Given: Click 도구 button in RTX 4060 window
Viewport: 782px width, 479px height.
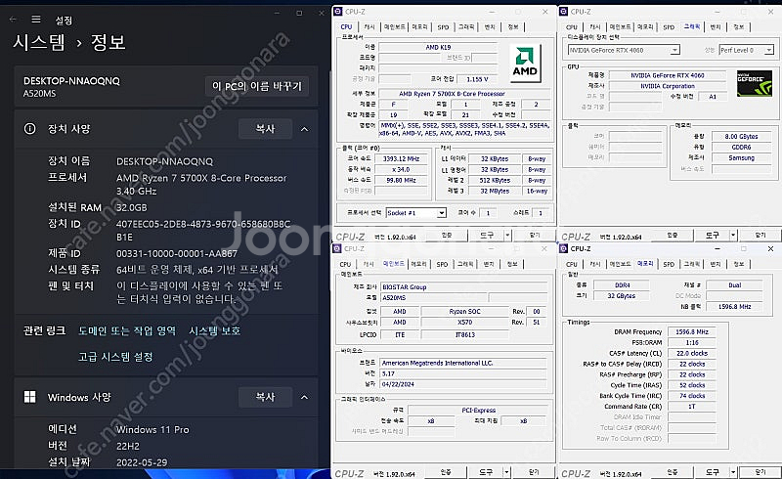Looking at the screenshot, I should (x=713, y=235).
